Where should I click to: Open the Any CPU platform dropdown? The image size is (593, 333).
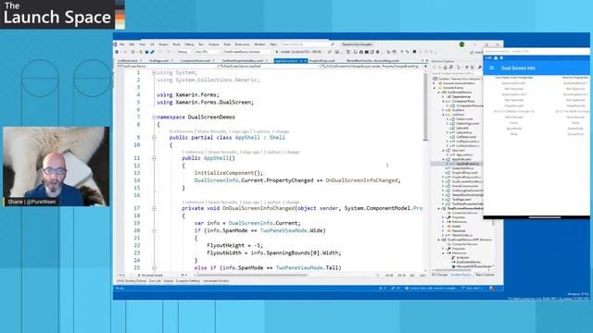tap(208, 52)
